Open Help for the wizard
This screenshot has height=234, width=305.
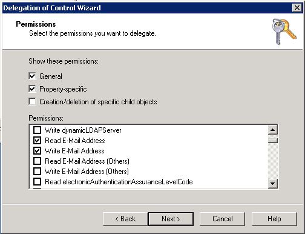tap(274, 219)
